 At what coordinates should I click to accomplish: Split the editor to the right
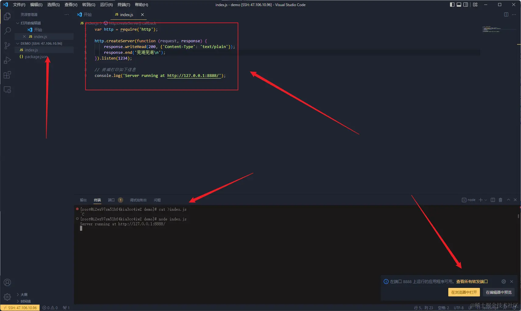point(506,15)
